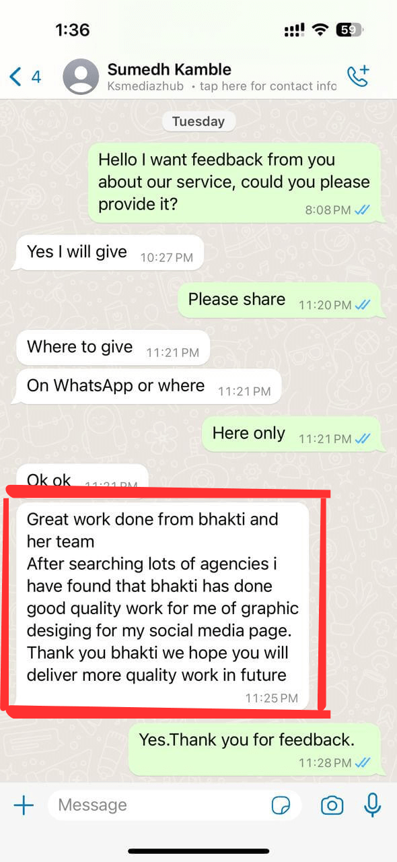
Task: Tap the plus attachment icon
Action: [24, 805]
